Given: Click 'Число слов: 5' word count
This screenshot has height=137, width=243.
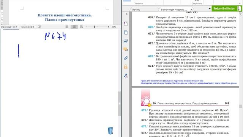Looking at the screenshot, I should [x=27, y=27].
